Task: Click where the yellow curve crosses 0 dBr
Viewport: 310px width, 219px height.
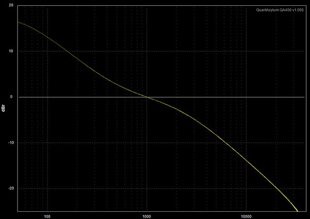Action: (x=147, y=97)
